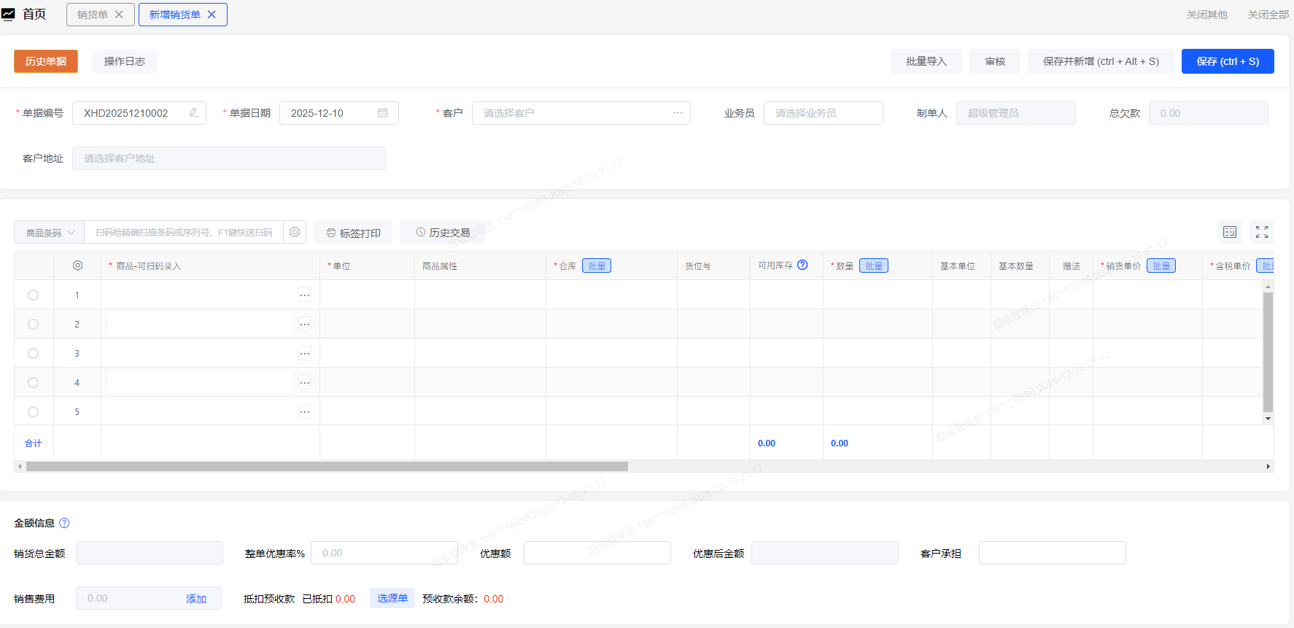The width and height of the screenshot is (1294, 628).
Task: Click the column config gear in table header
Action: [77, 265]
